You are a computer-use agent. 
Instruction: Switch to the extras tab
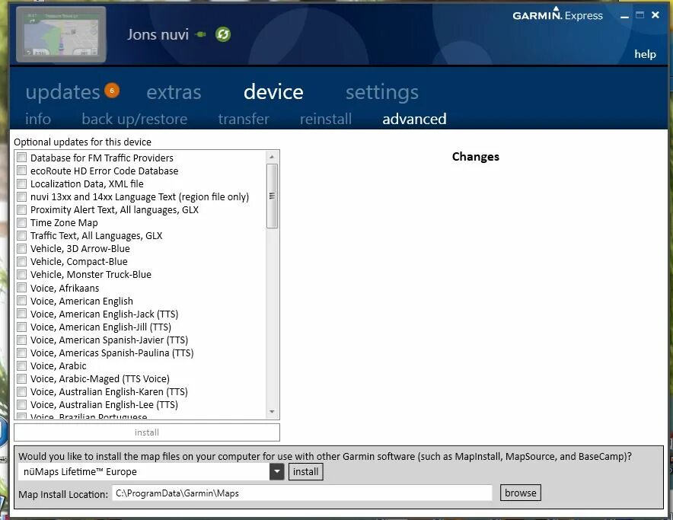174,92
